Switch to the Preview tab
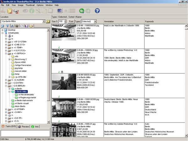Screen dimensions: 188x141 click(x=24, y=126)
